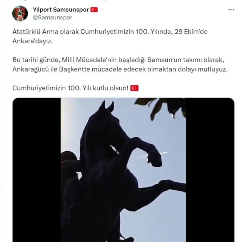Play the horse statue video
Screen dimensions: 240x242
(x=123, y=170)
